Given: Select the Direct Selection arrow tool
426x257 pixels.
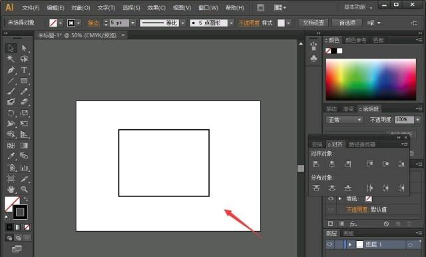Looking at the screenshot, I should coord(24,48).
